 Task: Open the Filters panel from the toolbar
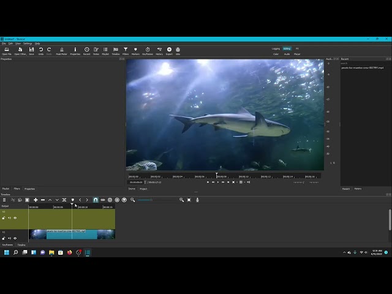[126, 51]
